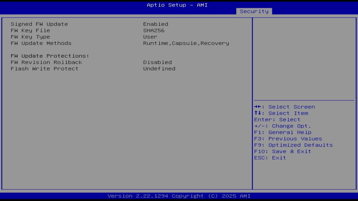Click the Aptio Setup title bar
Screen dimensions: 358x201
point(177,5)
